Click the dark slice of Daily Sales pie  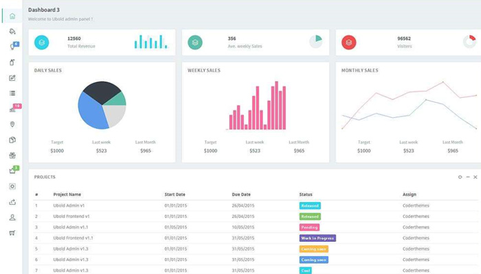pos(101,90)
